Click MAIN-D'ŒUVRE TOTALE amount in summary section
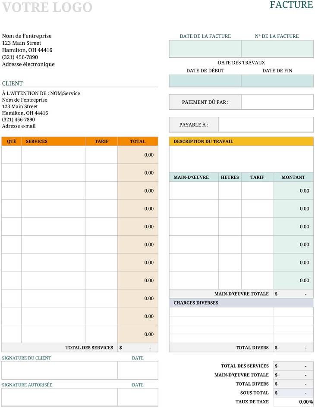Screen dimensions: 315x408 [293, 375]
